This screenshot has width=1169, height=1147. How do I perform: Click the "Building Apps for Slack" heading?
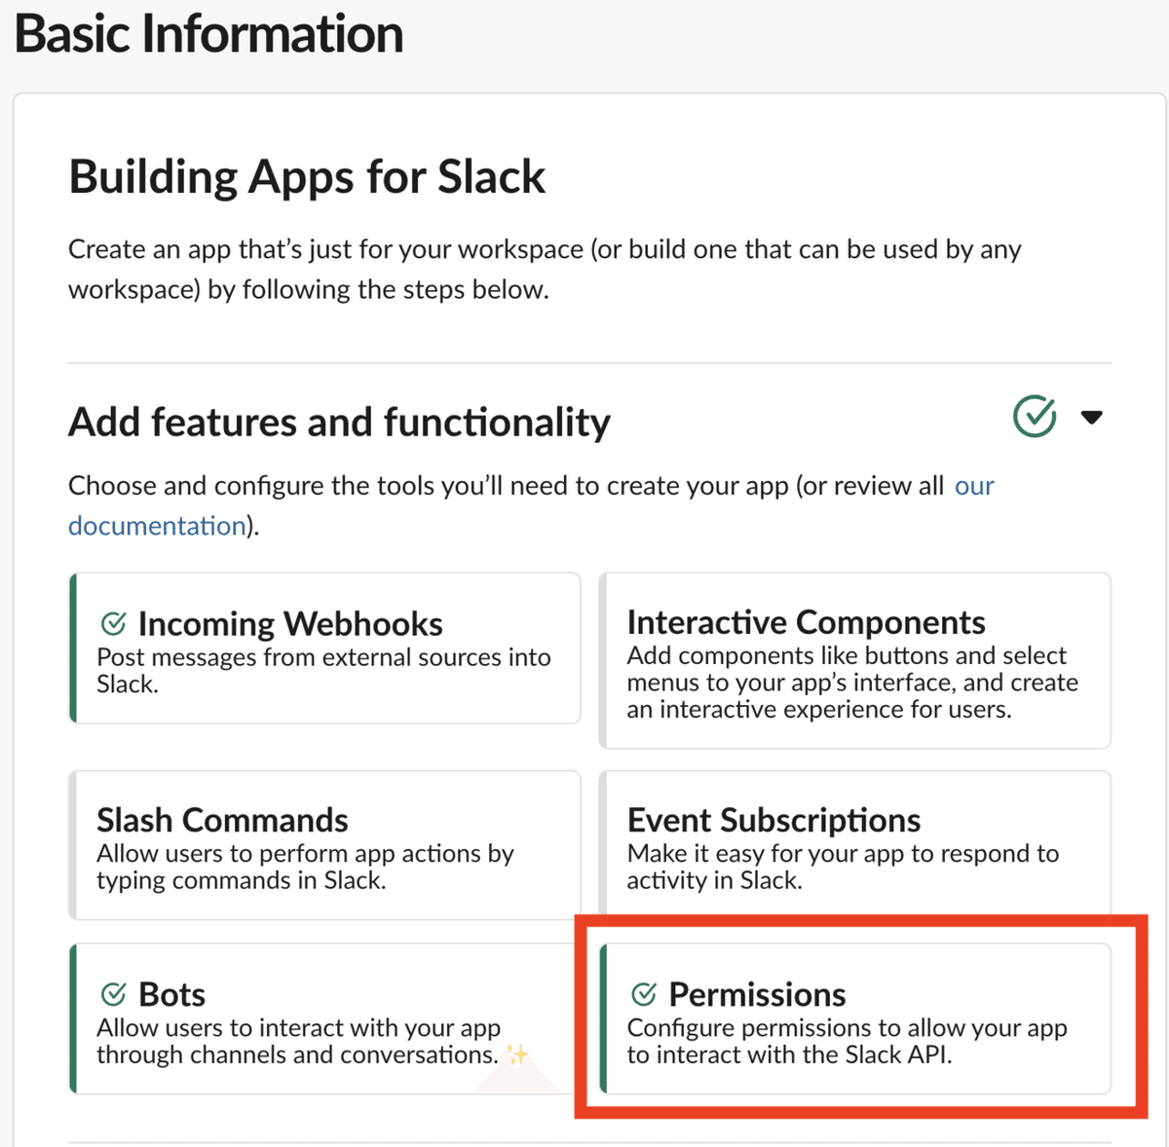(307, 177)
